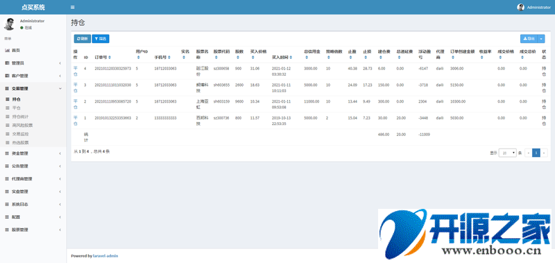Sort by 收益率 column

[x=481, y=58]
